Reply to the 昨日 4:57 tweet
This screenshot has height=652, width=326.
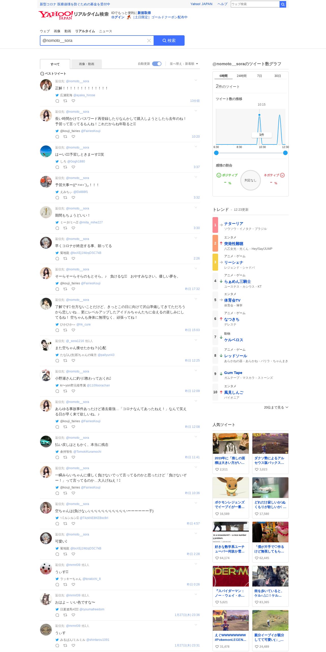(57, 524)
